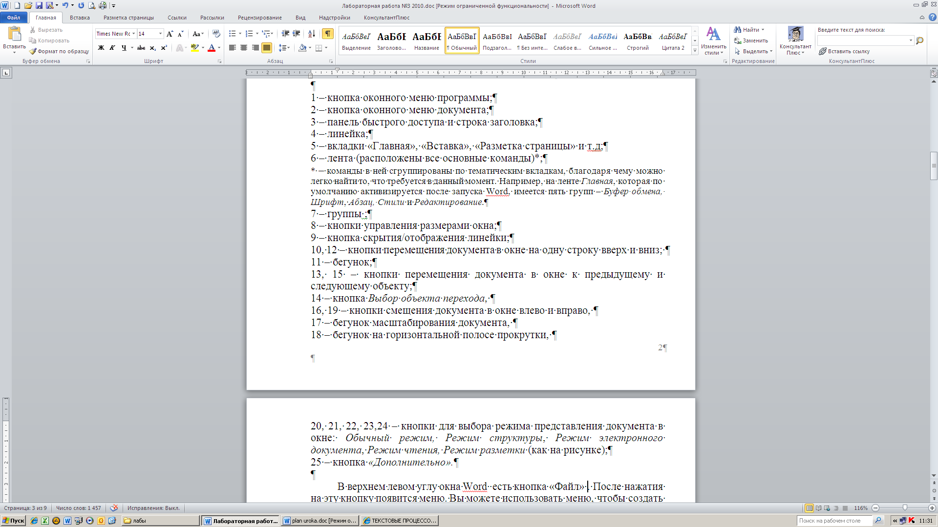Click the spell check icon in status bar

[x=114, y=508]
